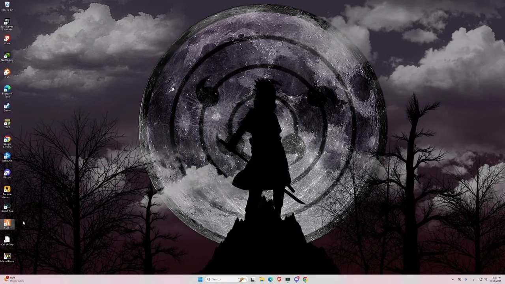Viewport: 505px width, 284px height.
Task: Open network settings from the tray
Action: (481, 279)
